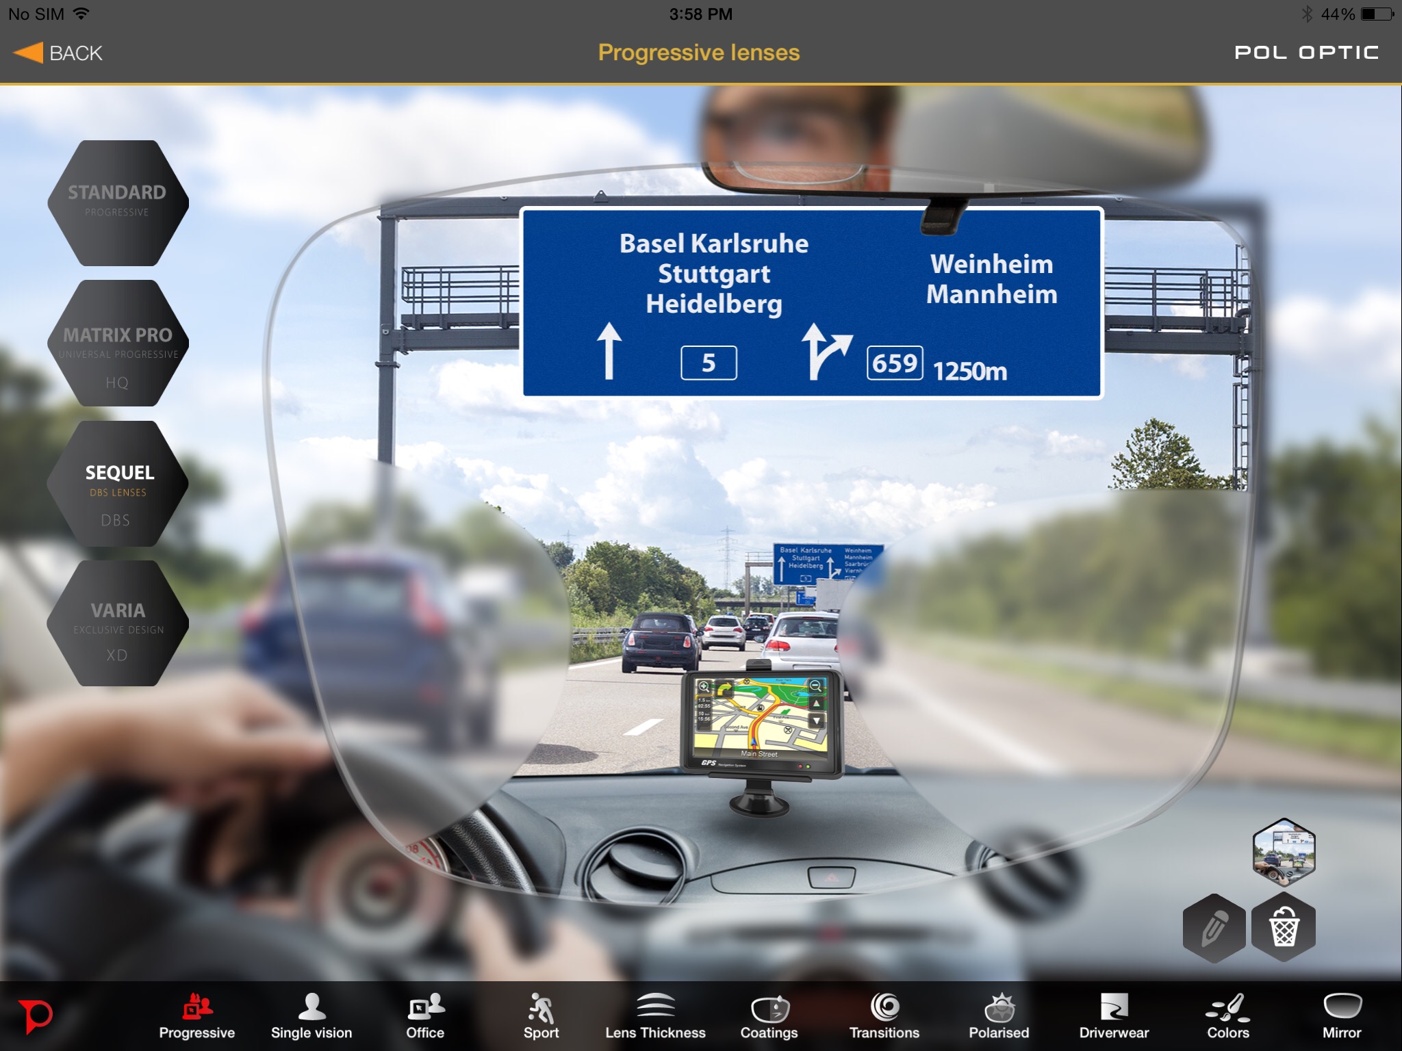Navigate back using BACK button
The height and width of the screenshot is (1051, 1402).
click(64, 51)
